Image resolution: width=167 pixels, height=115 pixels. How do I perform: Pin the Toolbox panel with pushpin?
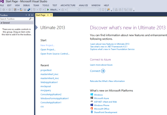29,15
